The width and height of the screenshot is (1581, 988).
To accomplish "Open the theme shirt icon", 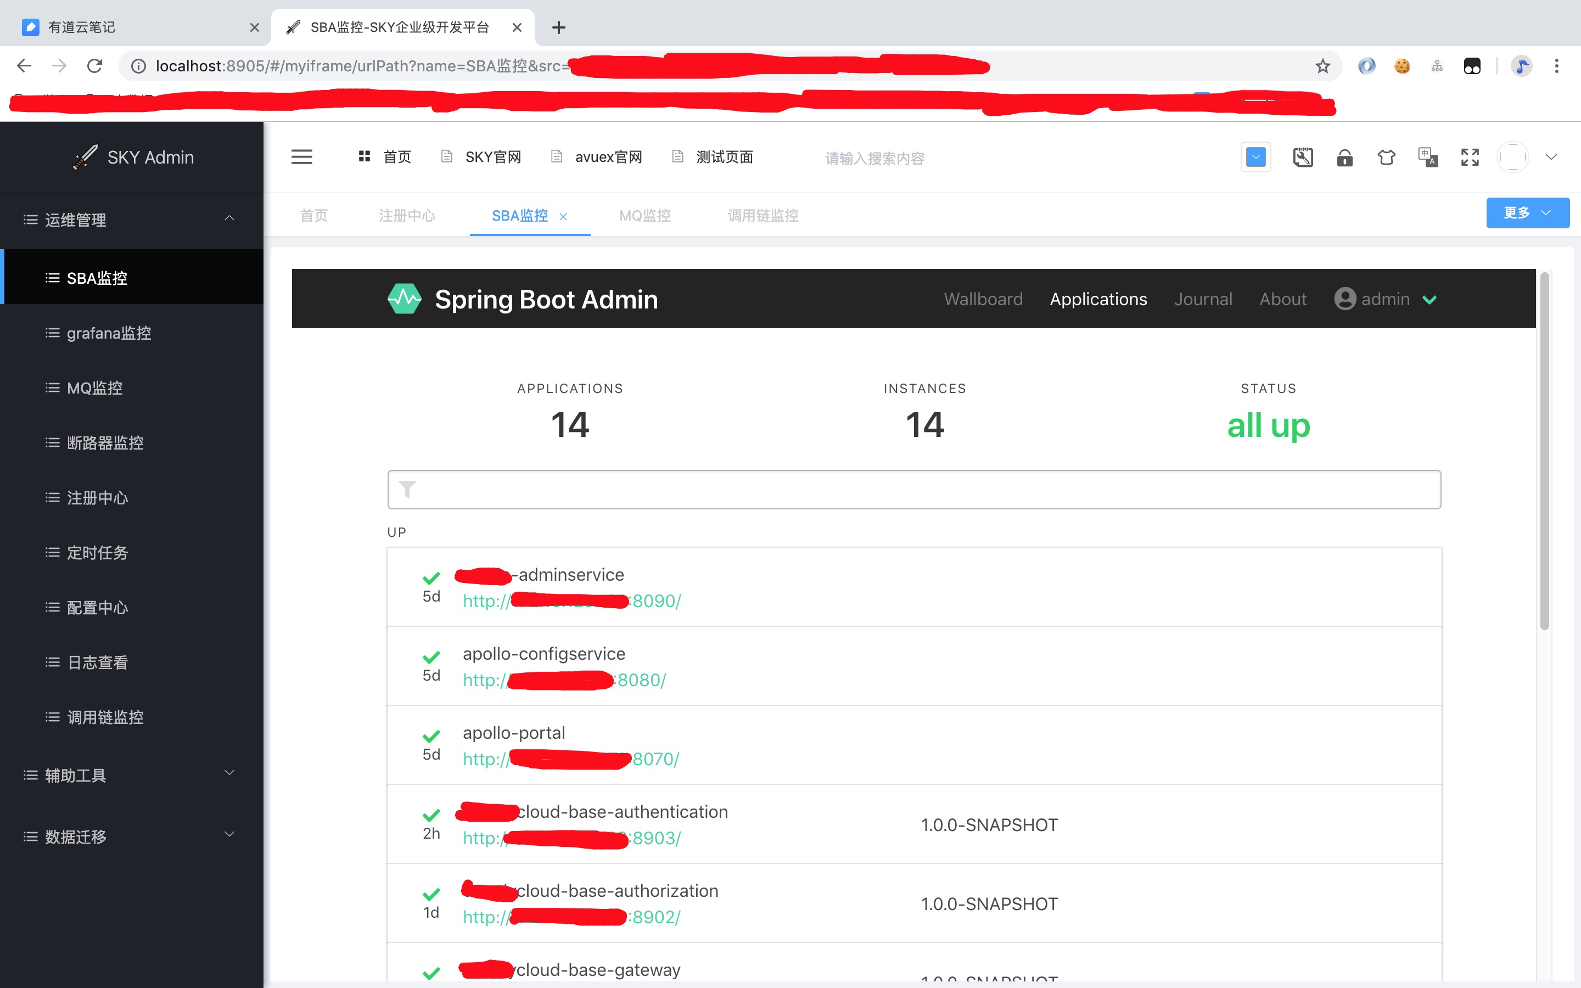I will coord(1386,158).
